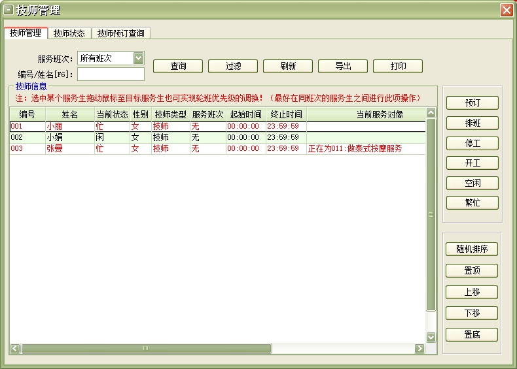The width and height of the screenshot is (517, 369).
Task: Print list via 打印 button
Action: (398, 66)
